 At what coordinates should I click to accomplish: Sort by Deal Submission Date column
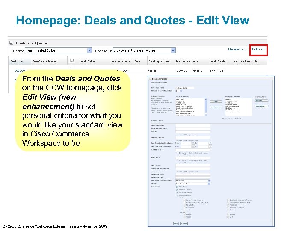click(x=125, y=61)
